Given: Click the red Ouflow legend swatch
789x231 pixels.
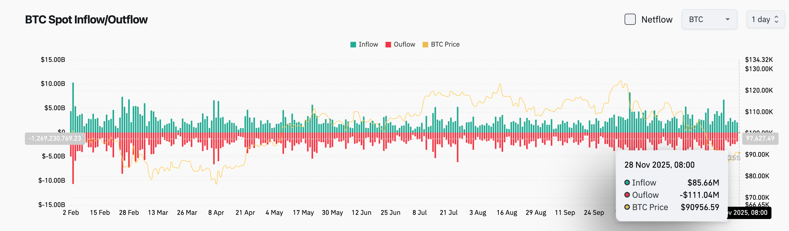Looking at the screenshot, I should (x=388, y=45).
